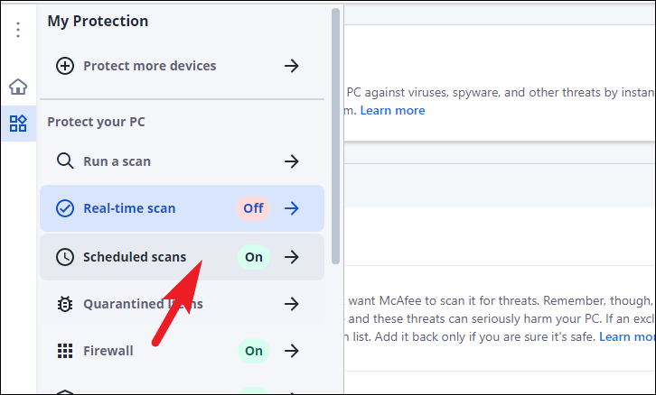656x395 pixels.
Task: Expand Run a scan with its arrow
Action: (x=292, y=161)
